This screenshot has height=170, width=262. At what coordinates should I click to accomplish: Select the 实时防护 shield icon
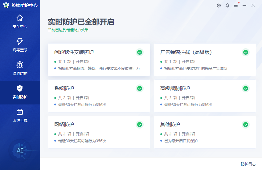(20, 88)
